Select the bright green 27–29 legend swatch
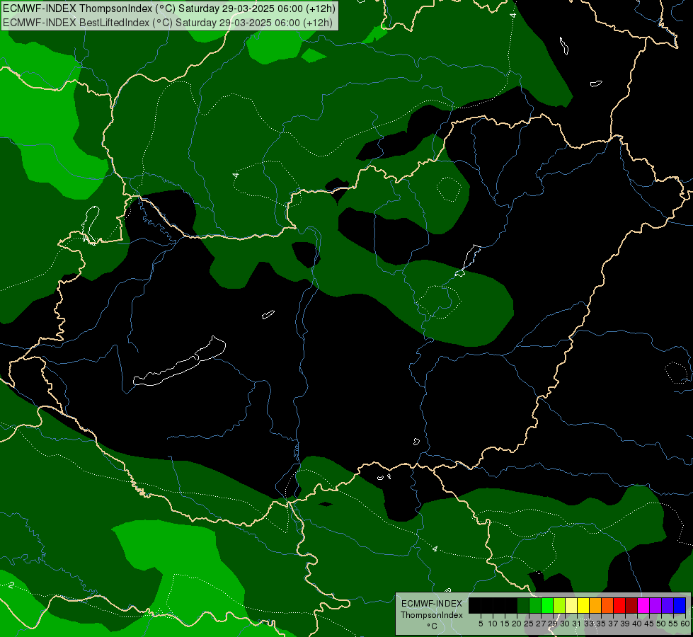The height and width of the screenshot is (637, 693). [x=547, y=605]
